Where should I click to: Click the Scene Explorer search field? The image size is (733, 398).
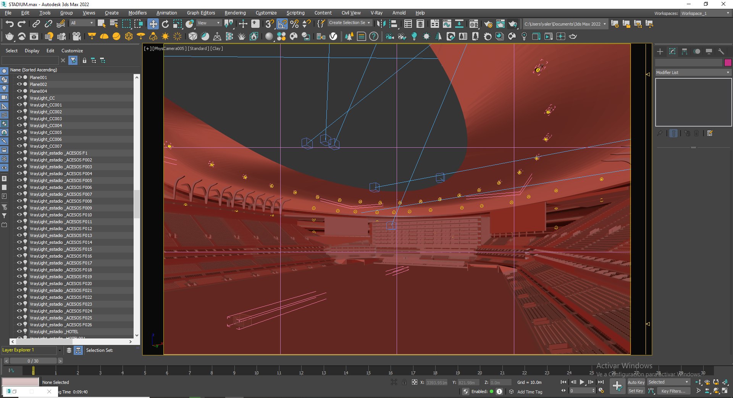[x=30, y=60]
